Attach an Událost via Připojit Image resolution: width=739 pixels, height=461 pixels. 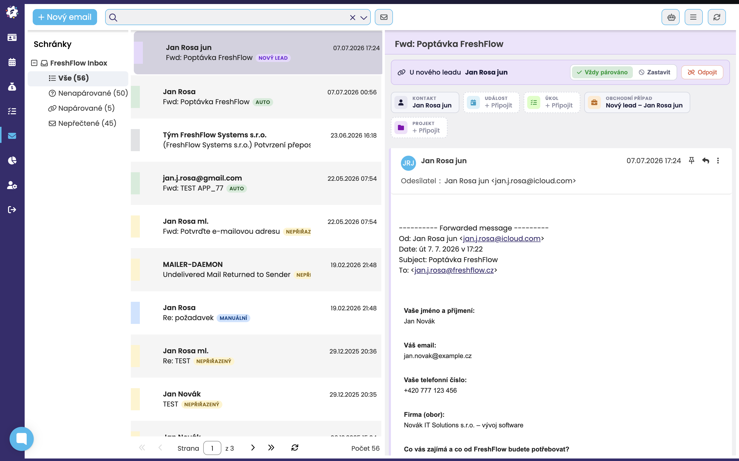point(491,102)
